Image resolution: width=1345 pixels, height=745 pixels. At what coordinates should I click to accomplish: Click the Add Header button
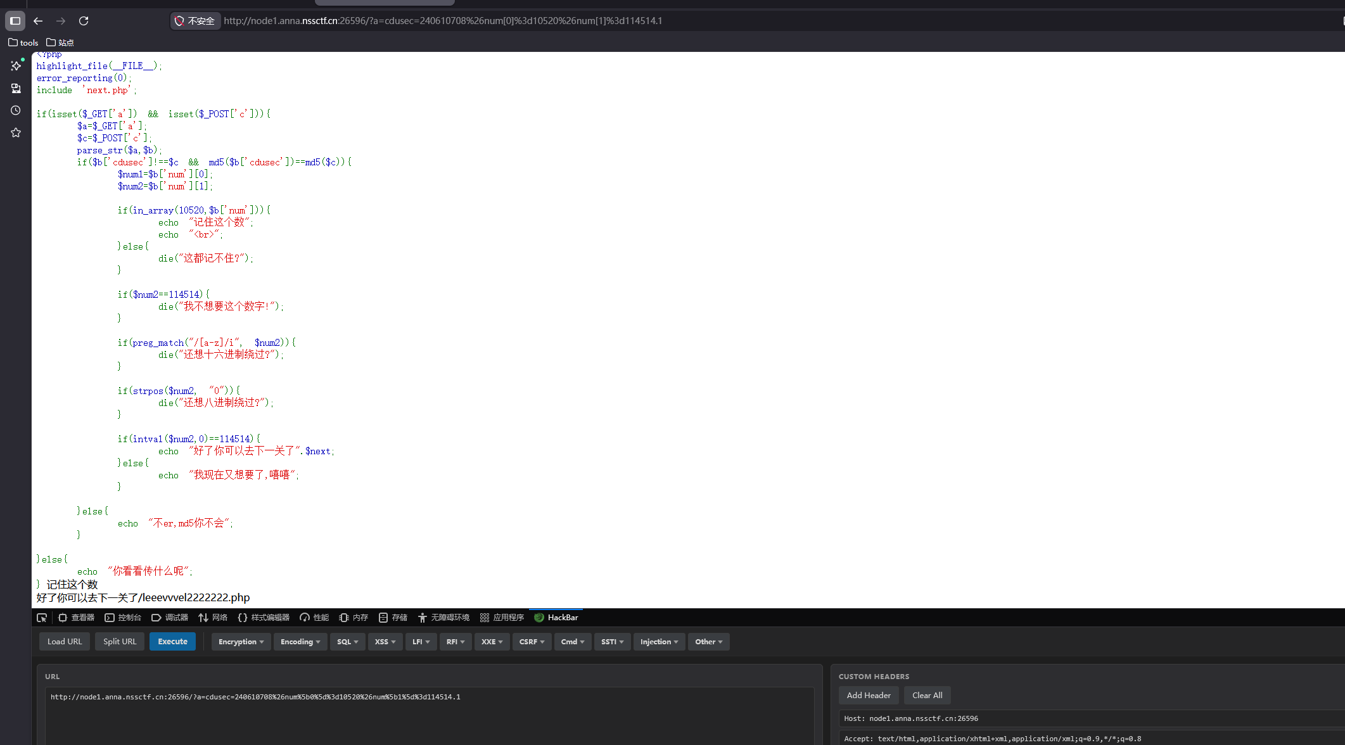click(x=869, y=695)
